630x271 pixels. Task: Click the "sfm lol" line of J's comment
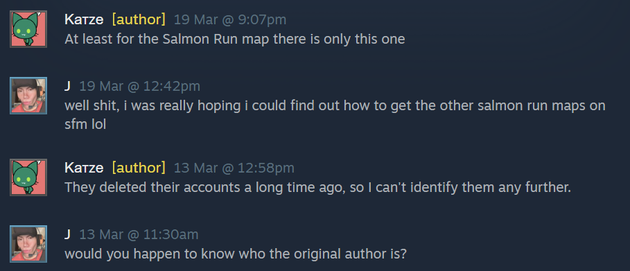point(85,124)
